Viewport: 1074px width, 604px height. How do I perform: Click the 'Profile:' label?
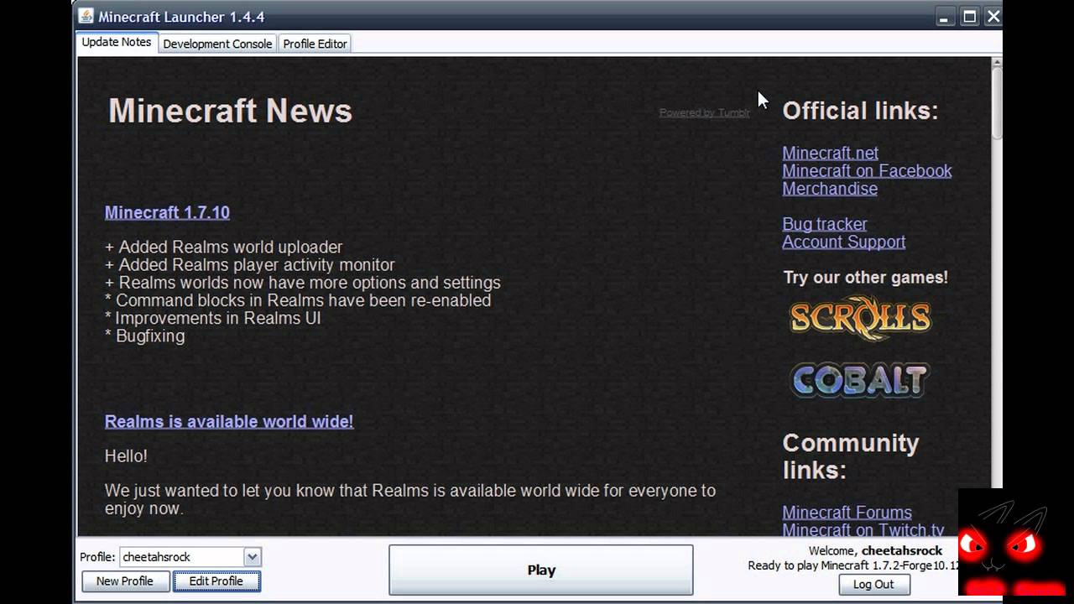(97, 557)
